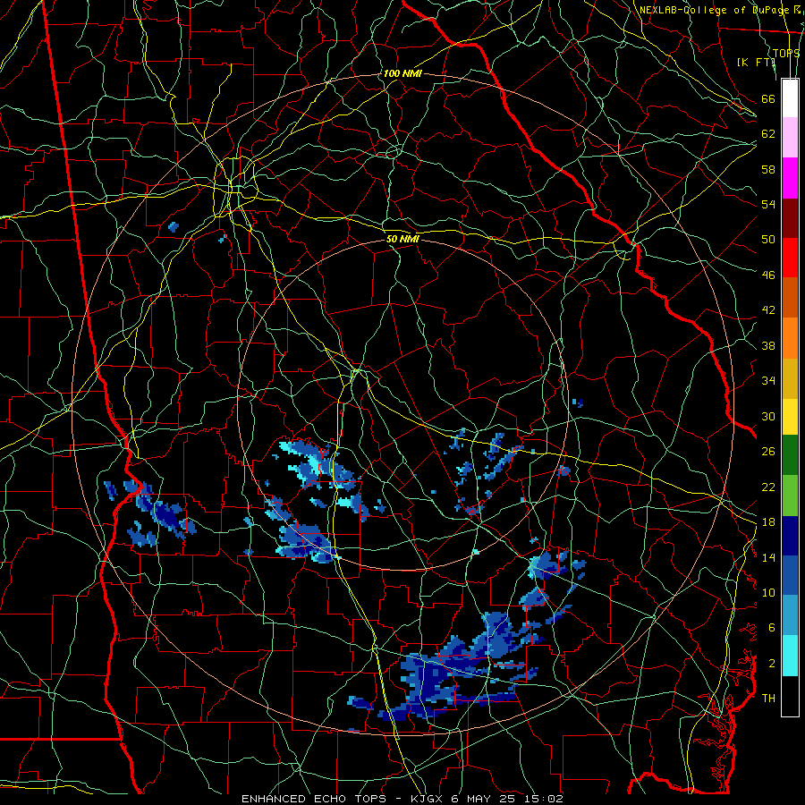Click the '66' scale value
The image size is (805, 805).
pos(768,98)
